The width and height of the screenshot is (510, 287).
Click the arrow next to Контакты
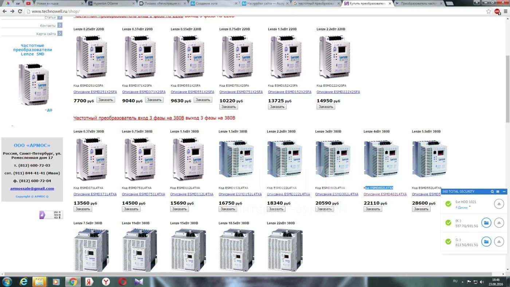click(60, 25)
